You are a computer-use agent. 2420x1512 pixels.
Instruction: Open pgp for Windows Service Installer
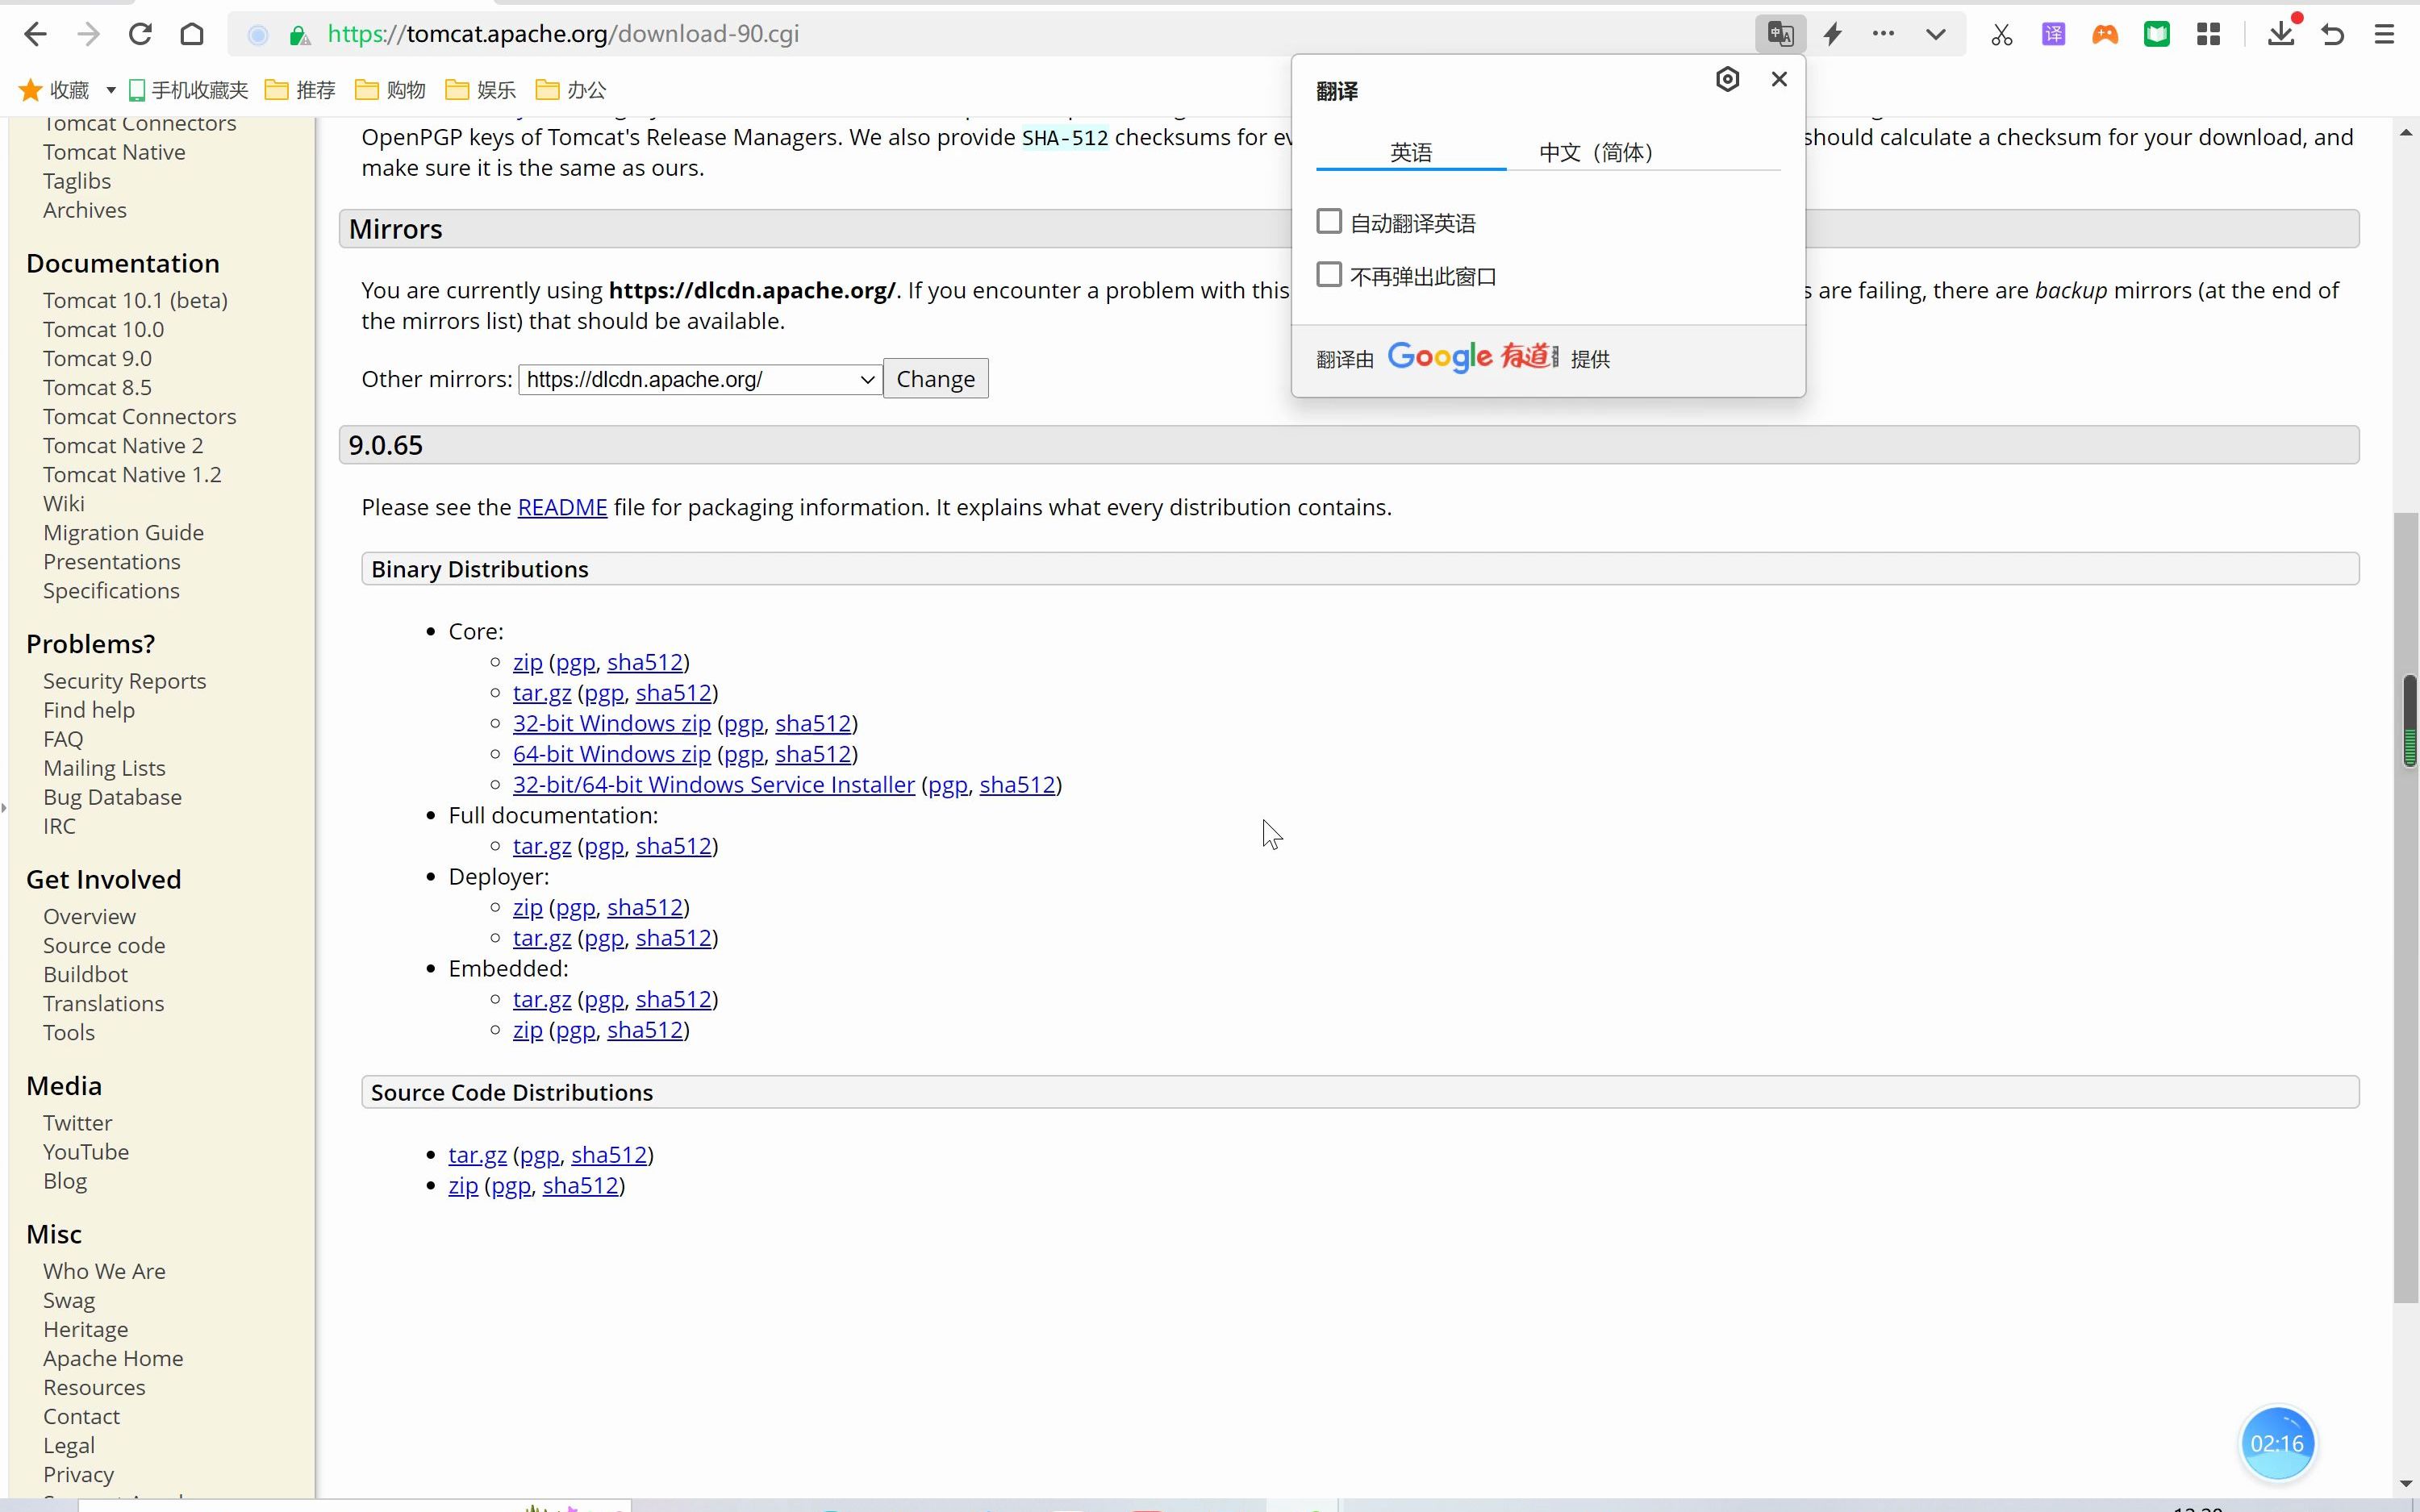click(x=948, y=785)
